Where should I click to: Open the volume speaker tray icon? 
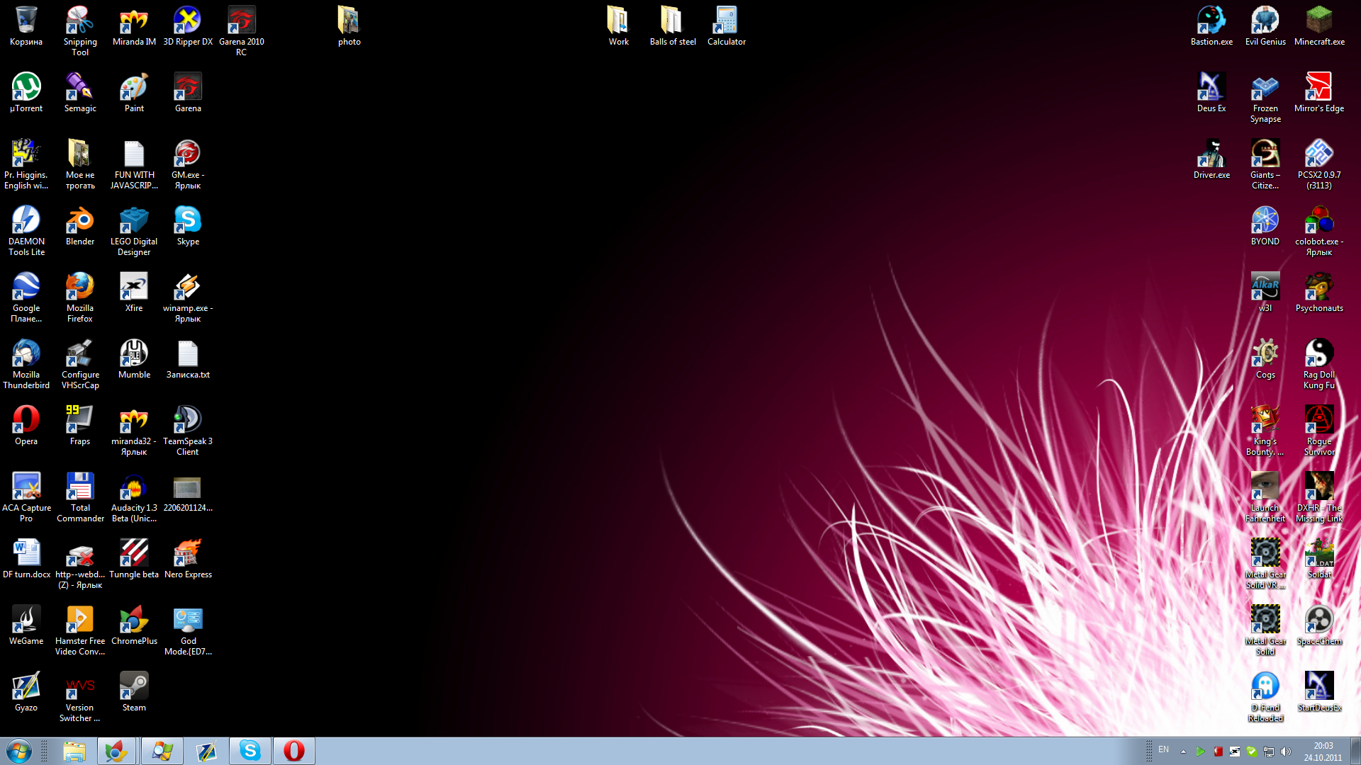(1286, 752)
